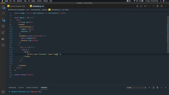Open the Run and Debug view
Viewport: 169px width, 95px height.
[x=3, y=26]
